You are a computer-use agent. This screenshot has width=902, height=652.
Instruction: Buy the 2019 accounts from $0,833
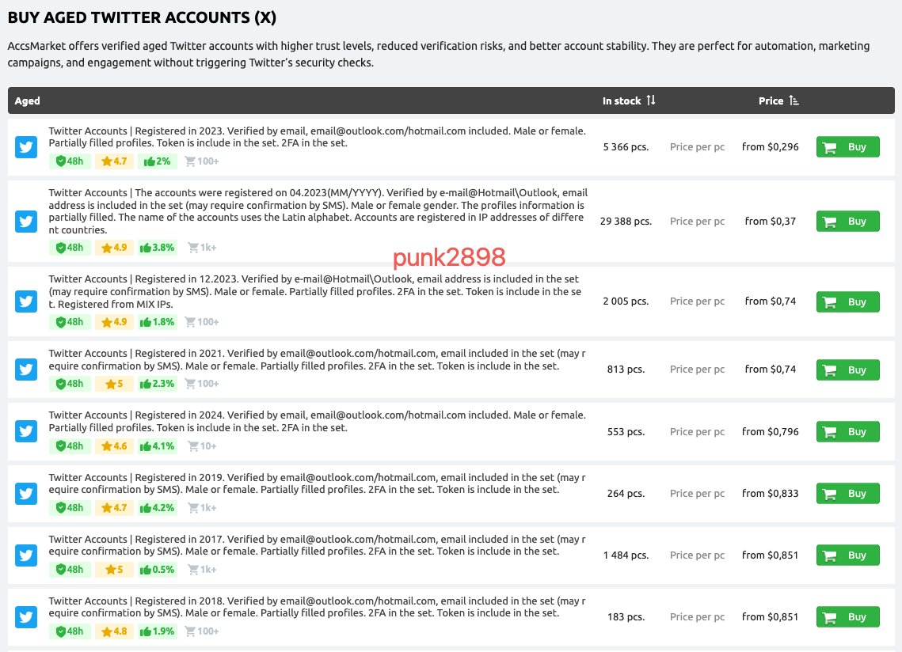[x=847, y=493]
